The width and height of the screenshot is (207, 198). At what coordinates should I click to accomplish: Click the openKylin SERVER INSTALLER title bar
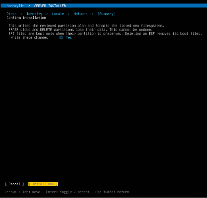click(x=104, y=6)
